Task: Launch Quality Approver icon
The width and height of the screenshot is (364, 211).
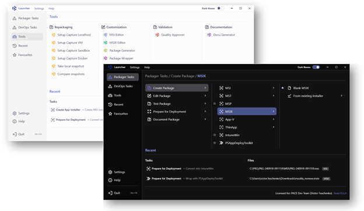Action: (157, 35)
